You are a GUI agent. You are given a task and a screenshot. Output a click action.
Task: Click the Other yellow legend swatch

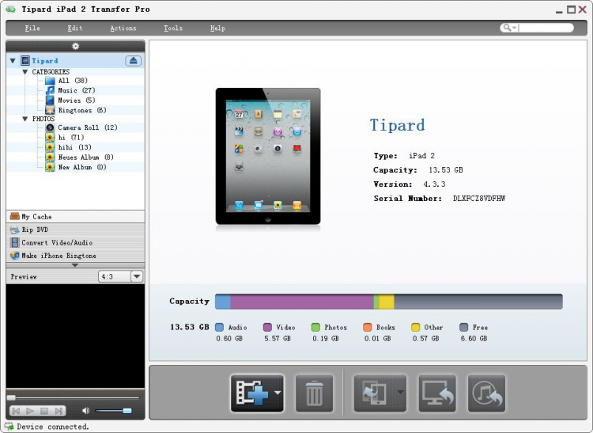415,327
